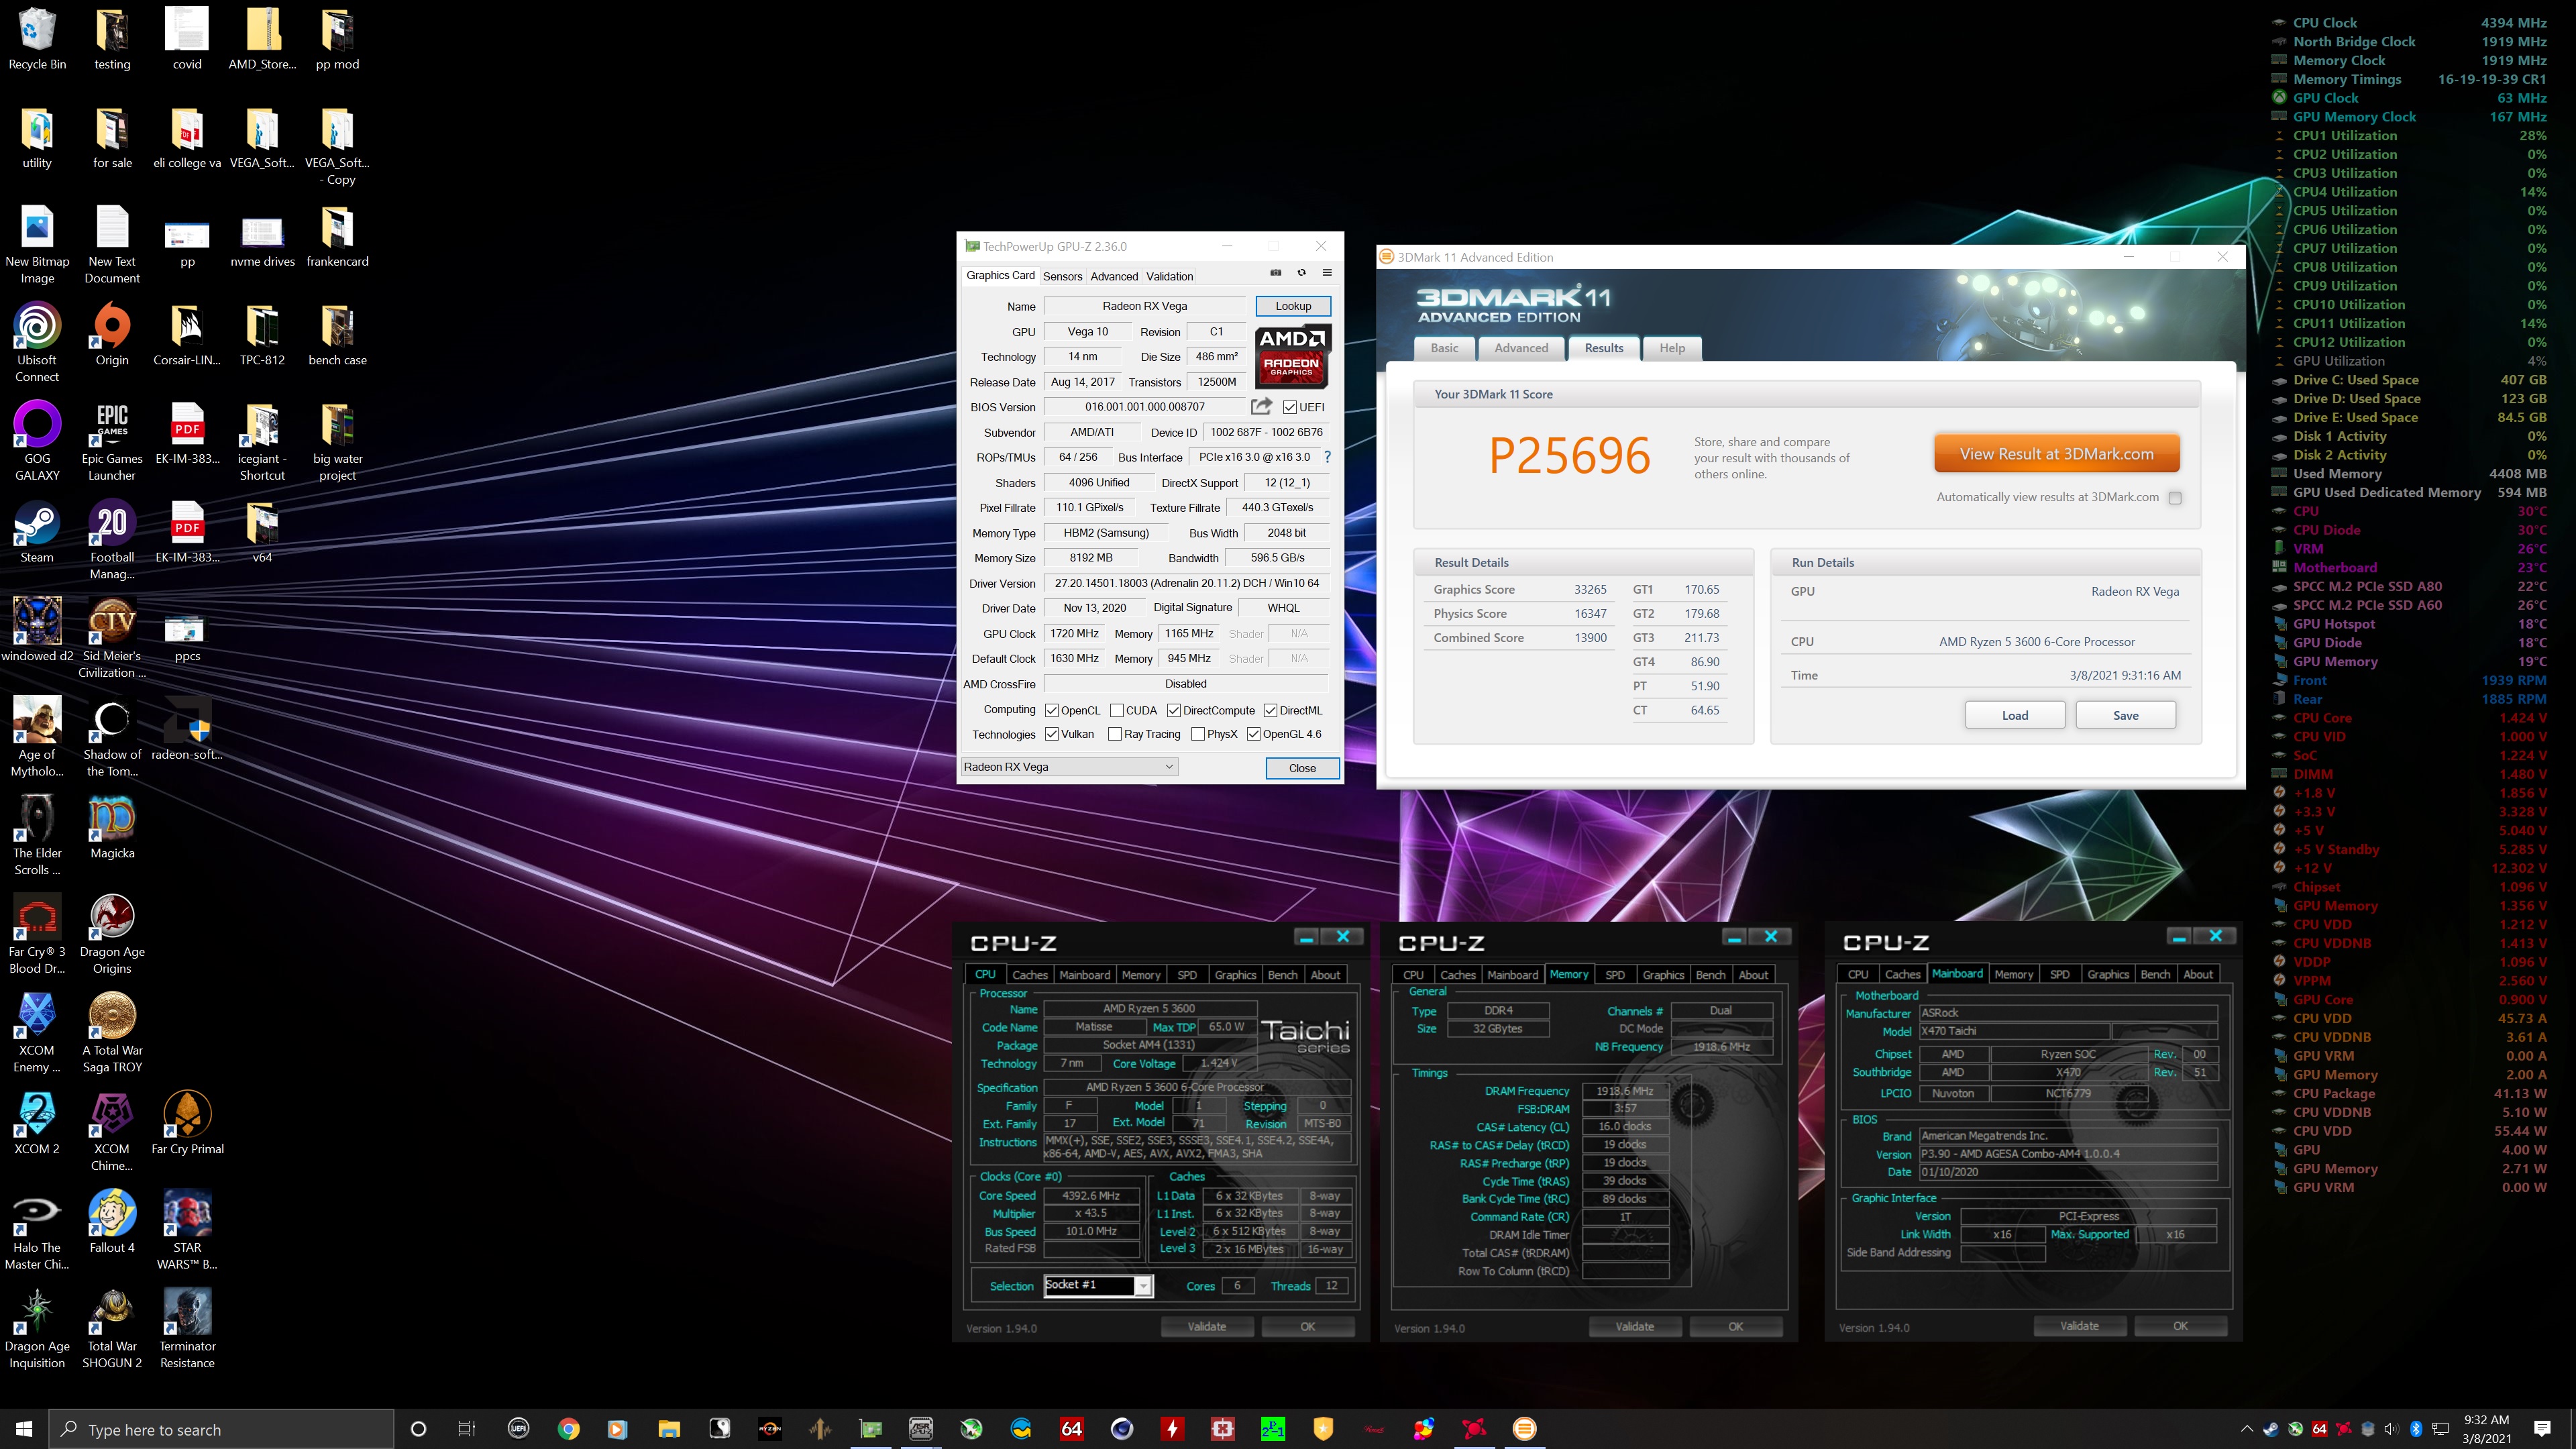This screenshot has height=1449, width=2576.
Task: Toggle the UEFI checkbox in GPU-Z
Action: point(1290,407)
